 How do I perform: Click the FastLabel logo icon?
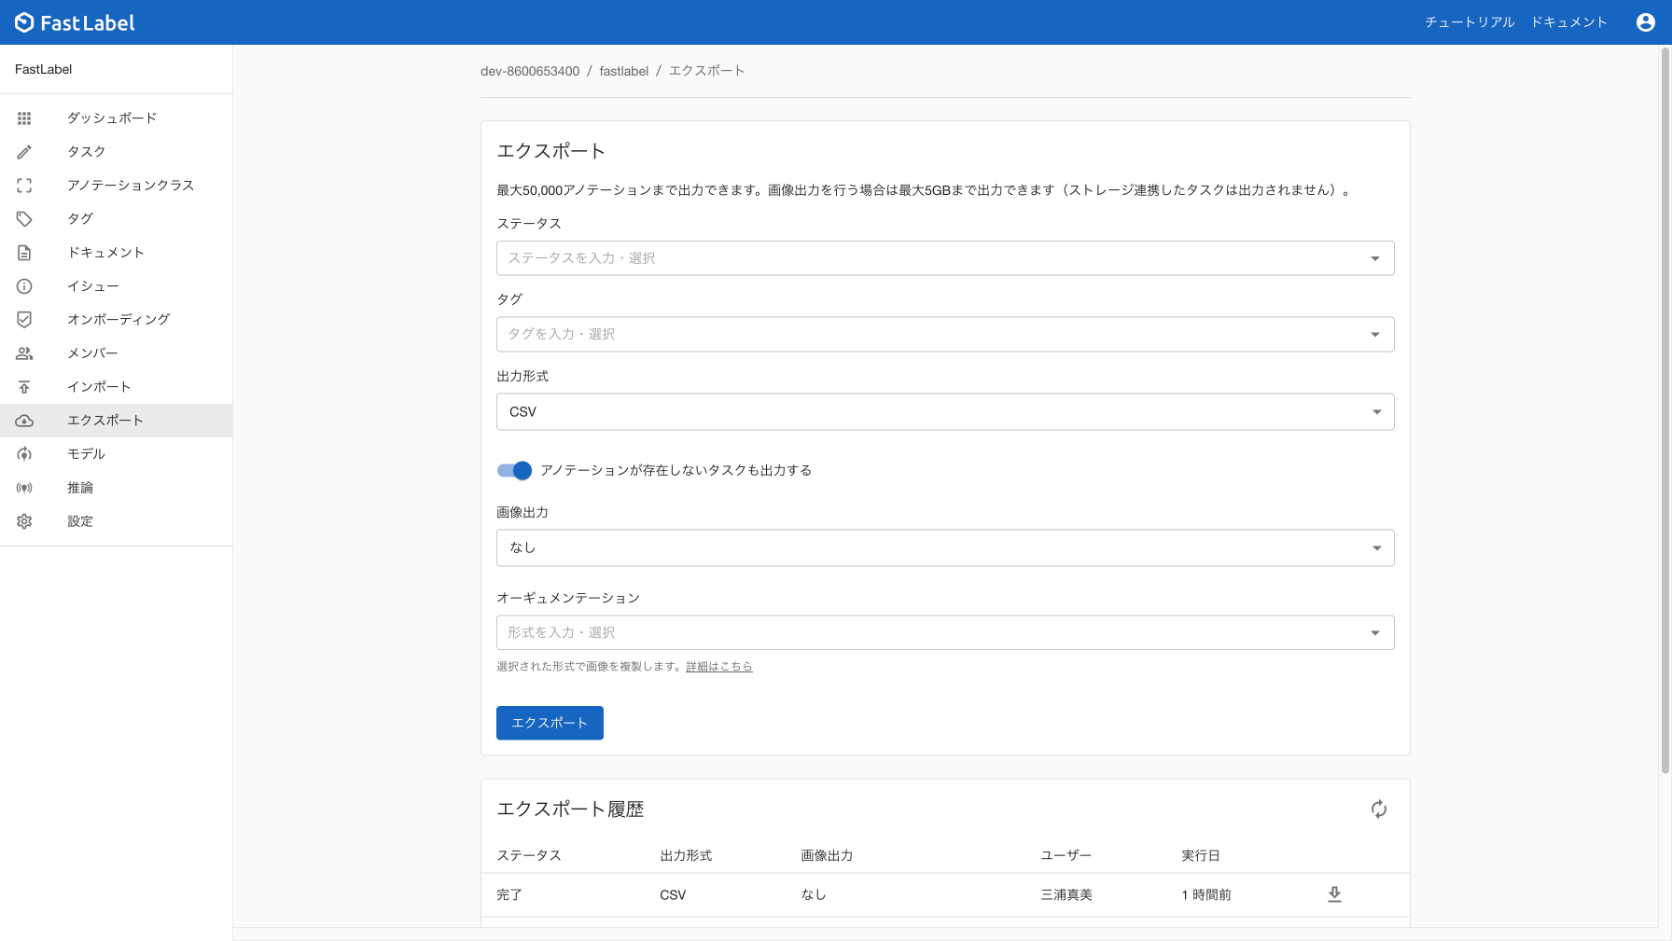[x=24, y=22]
